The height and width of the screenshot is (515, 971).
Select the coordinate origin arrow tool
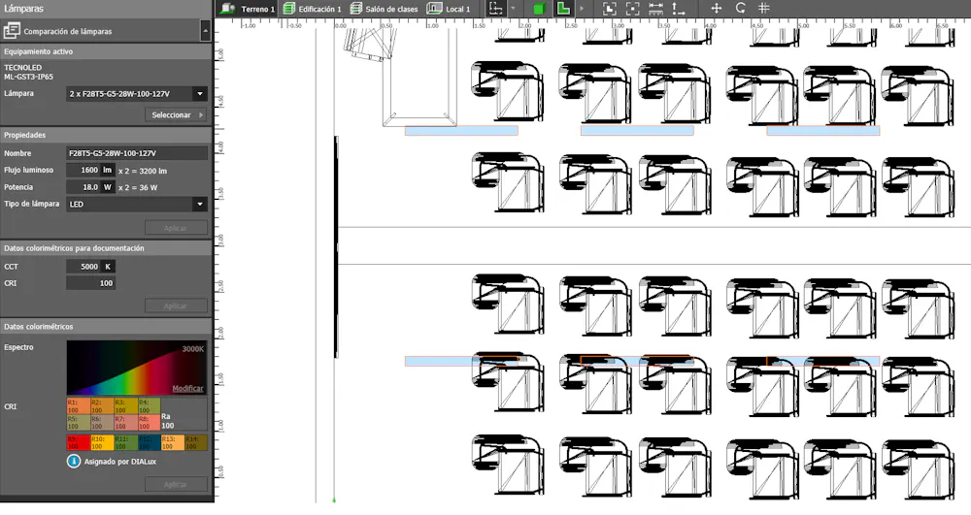point(678,9)
